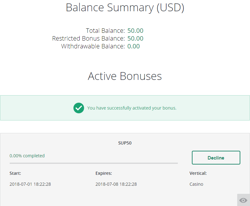Image resolution: width=250 pixels, height=206 pixels.
Task: Click the Balance Summary (USD) heading
Action: coord(125,8)
